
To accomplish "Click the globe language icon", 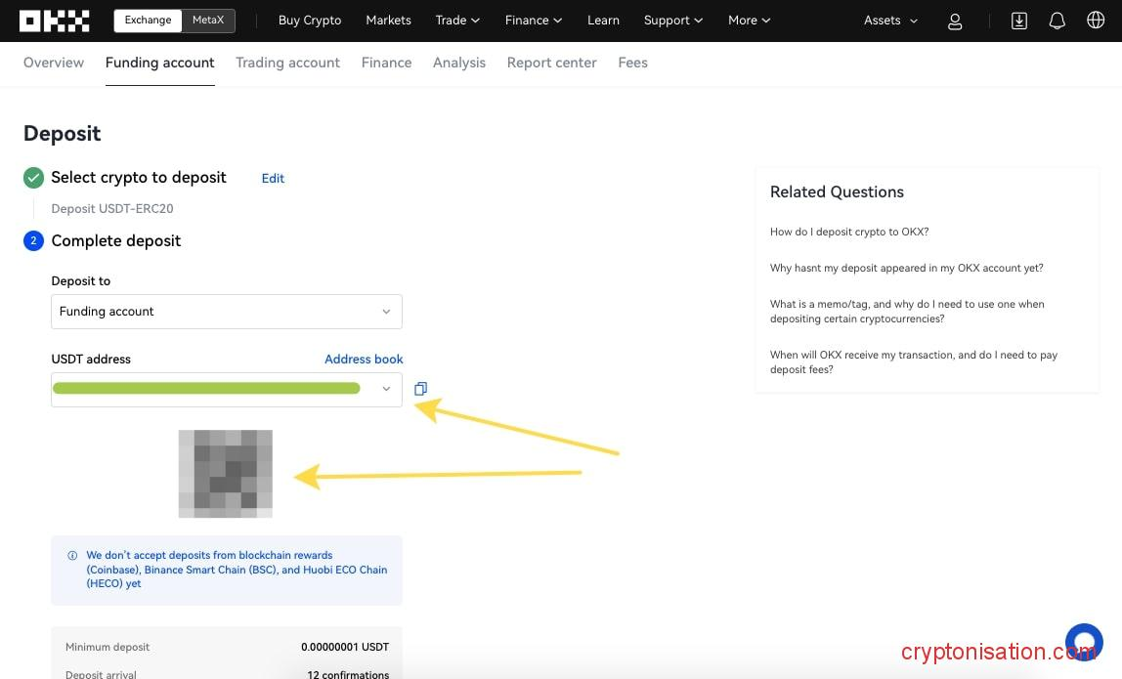I will (1096, 21).
